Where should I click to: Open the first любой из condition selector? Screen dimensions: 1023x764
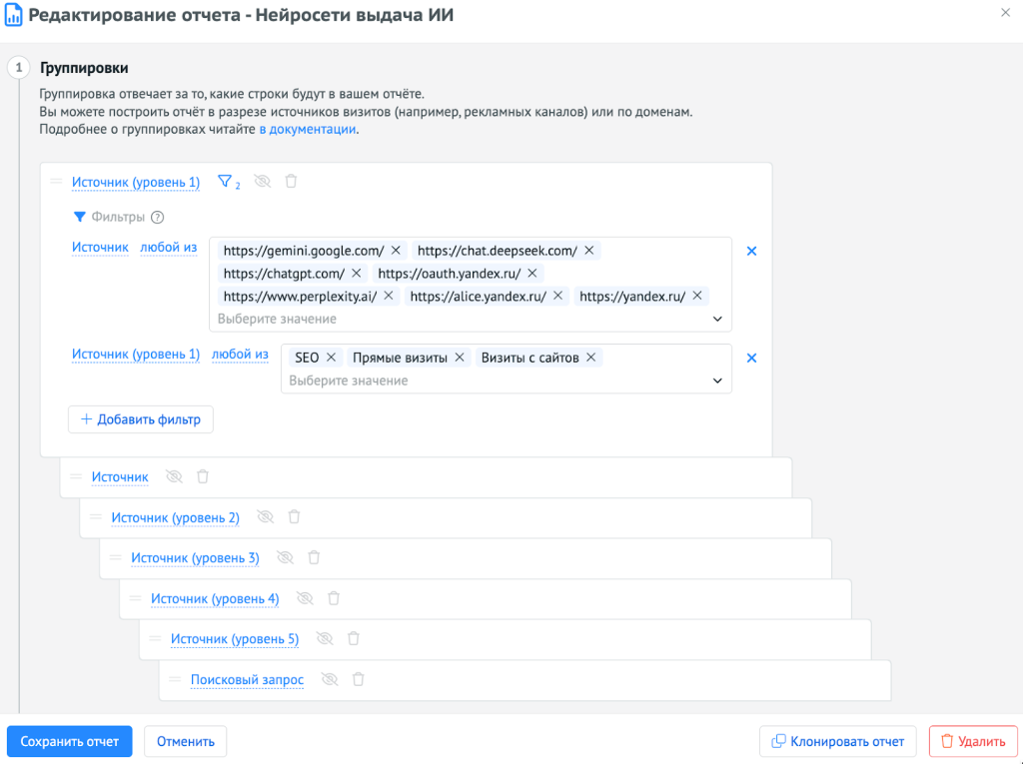pos(168,248)
